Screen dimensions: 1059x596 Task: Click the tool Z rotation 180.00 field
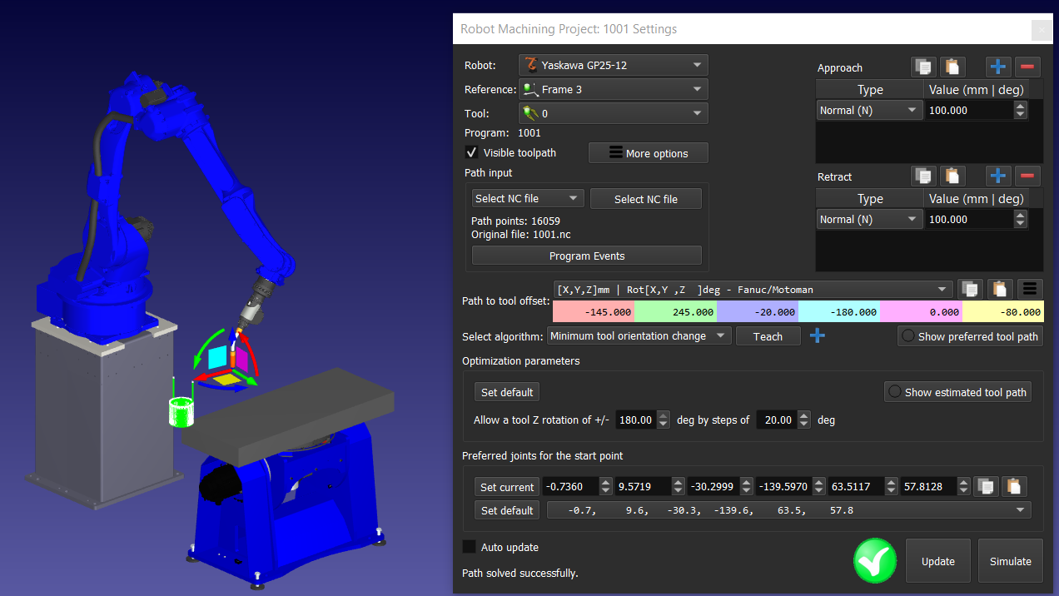click(x=635, y=420)
